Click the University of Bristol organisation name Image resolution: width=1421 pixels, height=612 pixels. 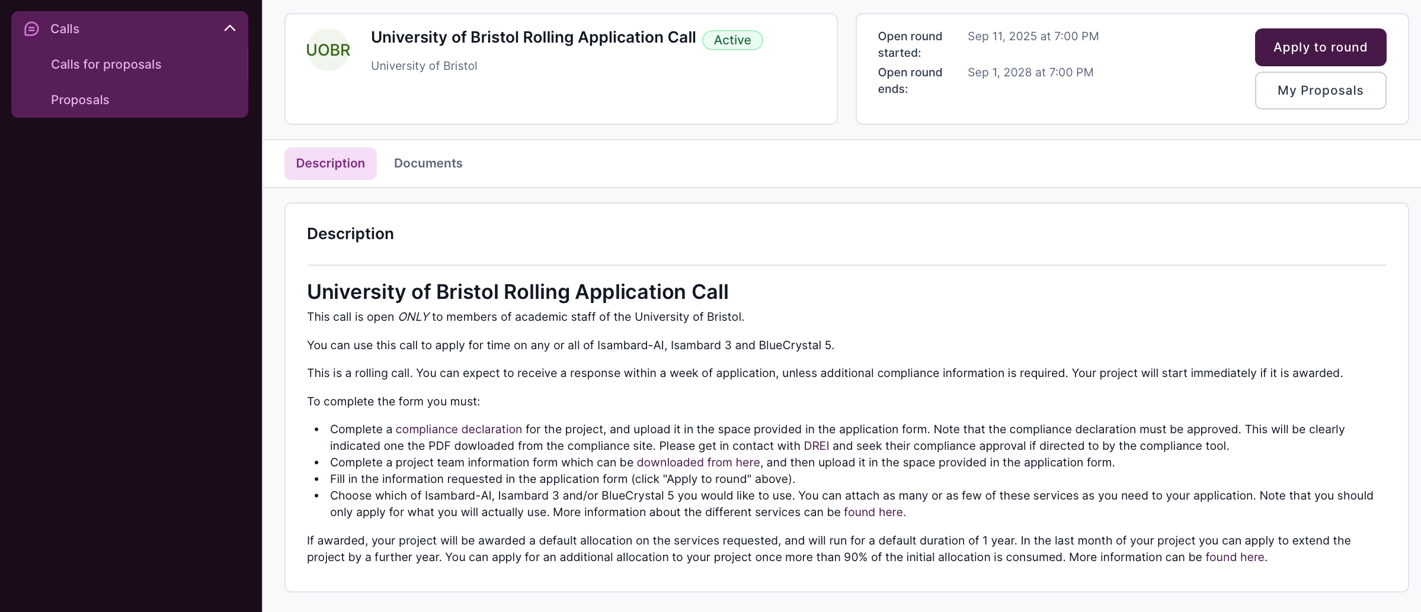424,65
